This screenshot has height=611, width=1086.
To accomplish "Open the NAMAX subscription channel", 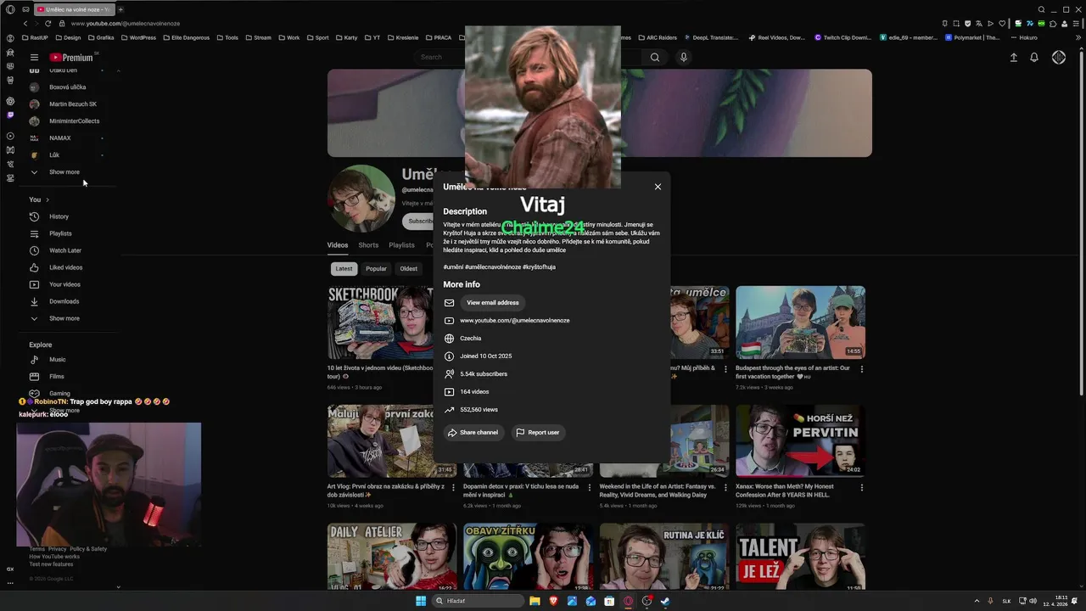I will pos(59,138).
